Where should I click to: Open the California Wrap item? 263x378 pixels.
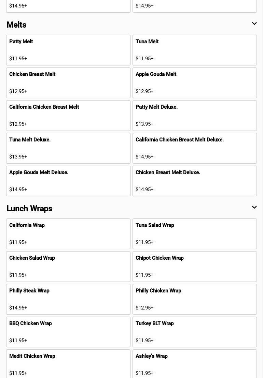point(68,234)
